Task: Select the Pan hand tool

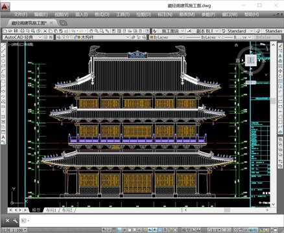Action: [91, 31]
